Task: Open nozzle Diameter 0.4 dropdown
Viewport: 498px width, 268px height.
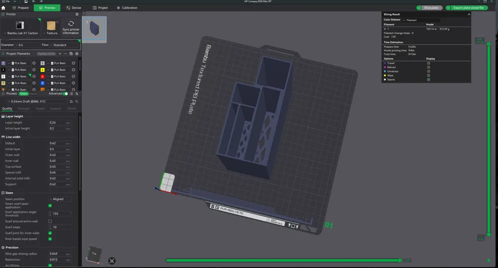Action: 28,45
